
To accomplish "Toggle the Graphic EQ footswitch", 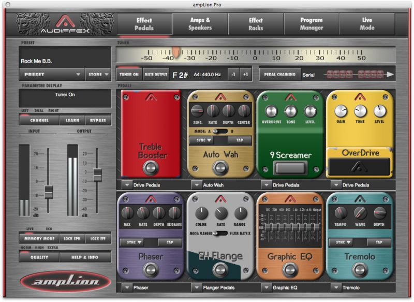I will pyautogui.click(x=290, y=270).
